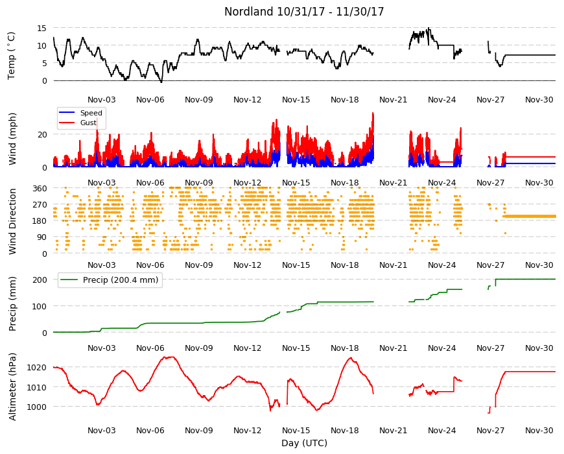Click the Precip (mm) axis label
The image size is (564, 454).
(x=12, y=304)
